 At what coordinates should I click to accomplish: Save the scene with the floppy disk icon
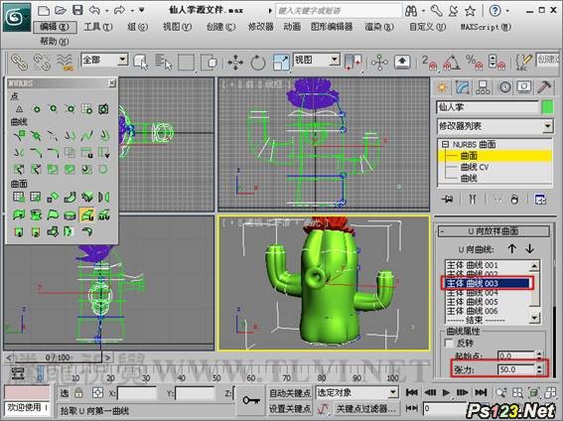tap(77, 10)
